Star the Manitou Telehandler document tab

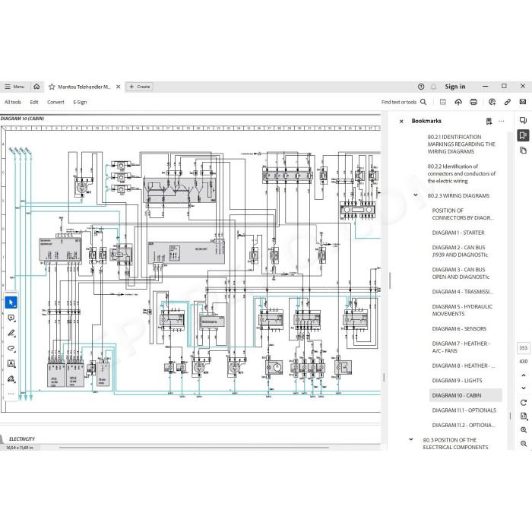click(x=52, y=87)
